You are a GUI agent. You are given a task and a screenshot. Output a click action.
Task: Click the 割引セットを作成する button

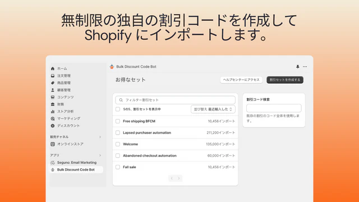pyautogui.click(x=285, y=80)
